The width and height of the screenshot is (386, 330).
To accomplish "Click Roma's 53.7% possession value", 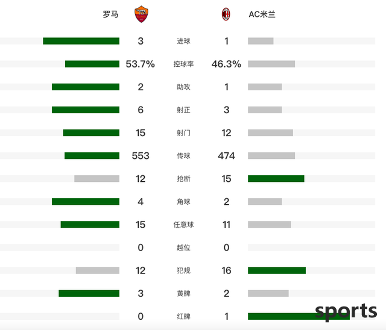I will [x=141, y=64].
